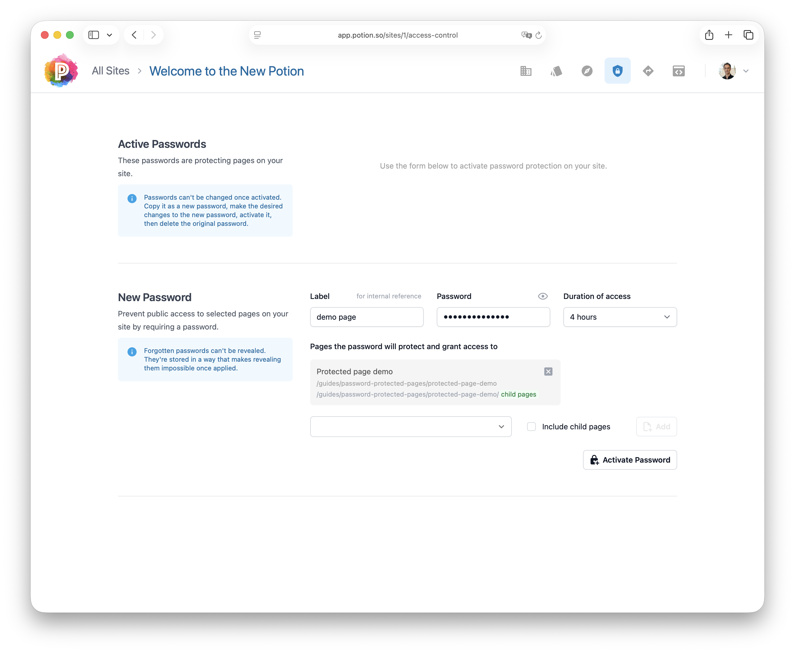The image size is (795, 653).
Task: Go to All Sites breadcrumb
Action: [x=110, y=71]
